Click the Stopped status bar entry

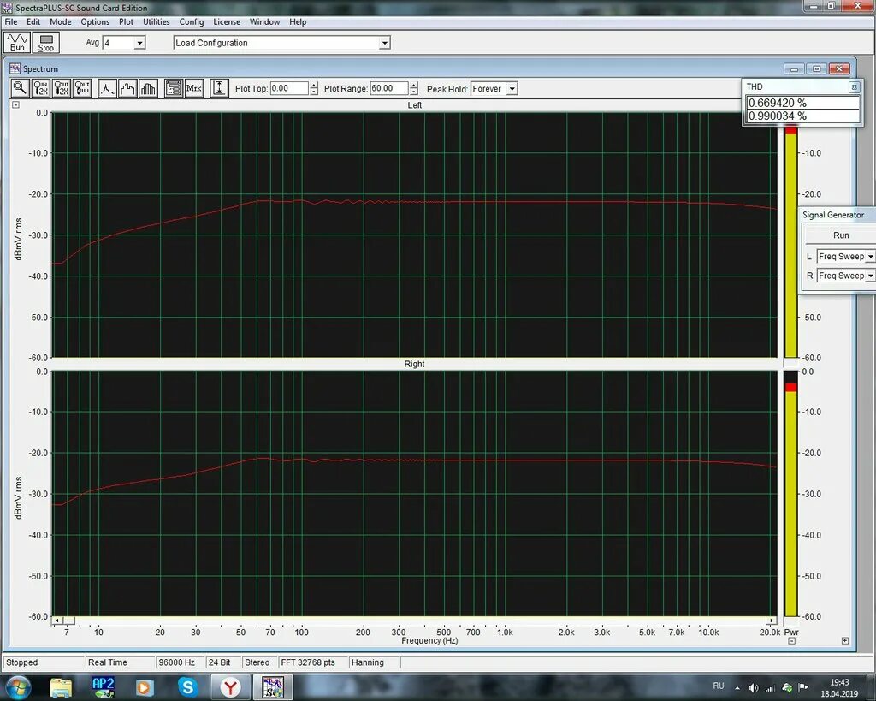44,662
